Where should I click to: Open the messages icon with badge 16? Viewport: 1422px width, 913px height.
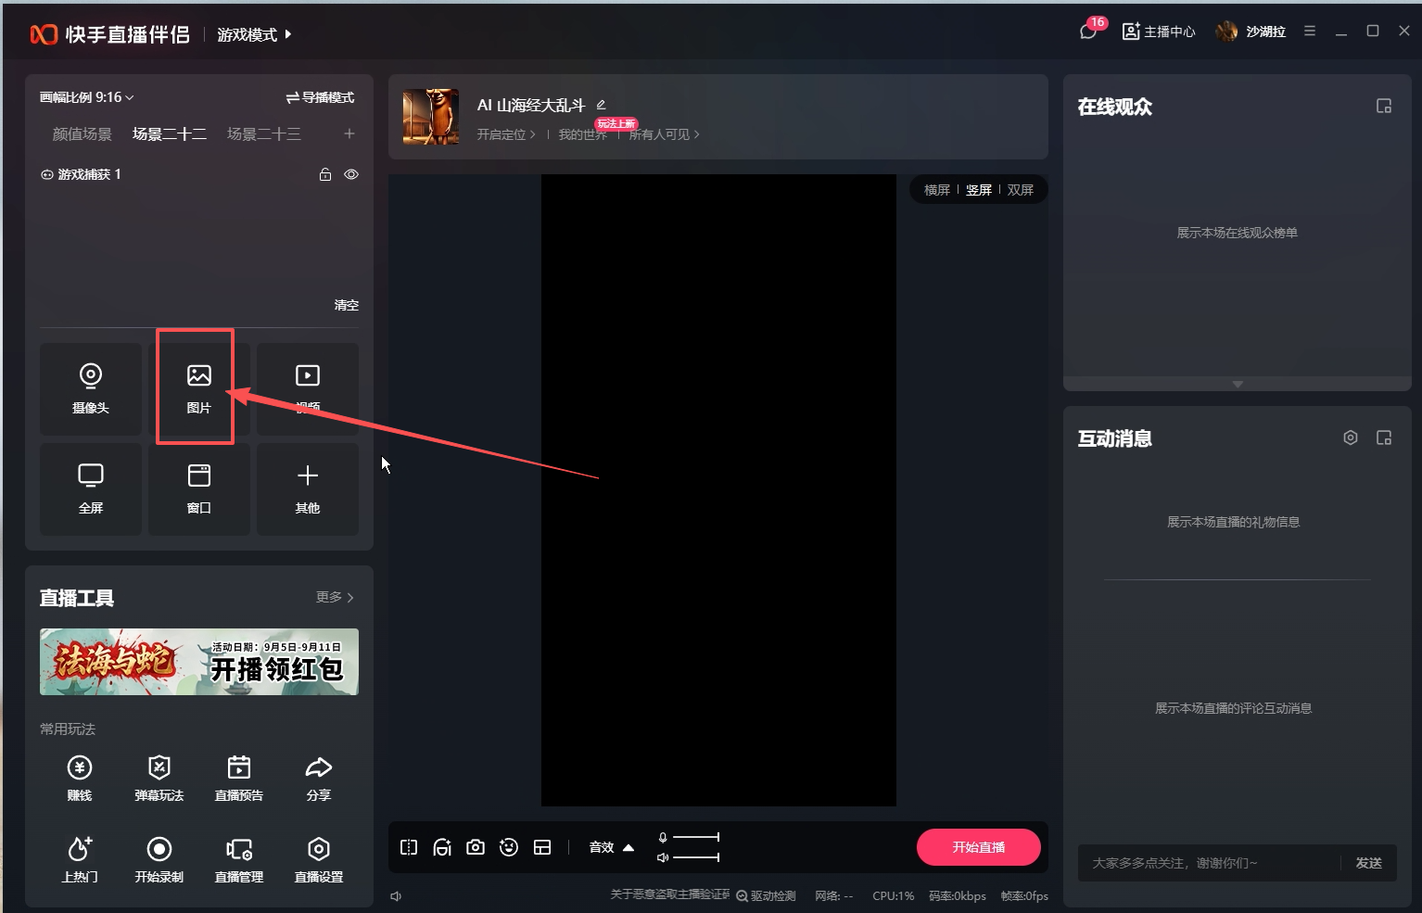[x=1088, y=32]
